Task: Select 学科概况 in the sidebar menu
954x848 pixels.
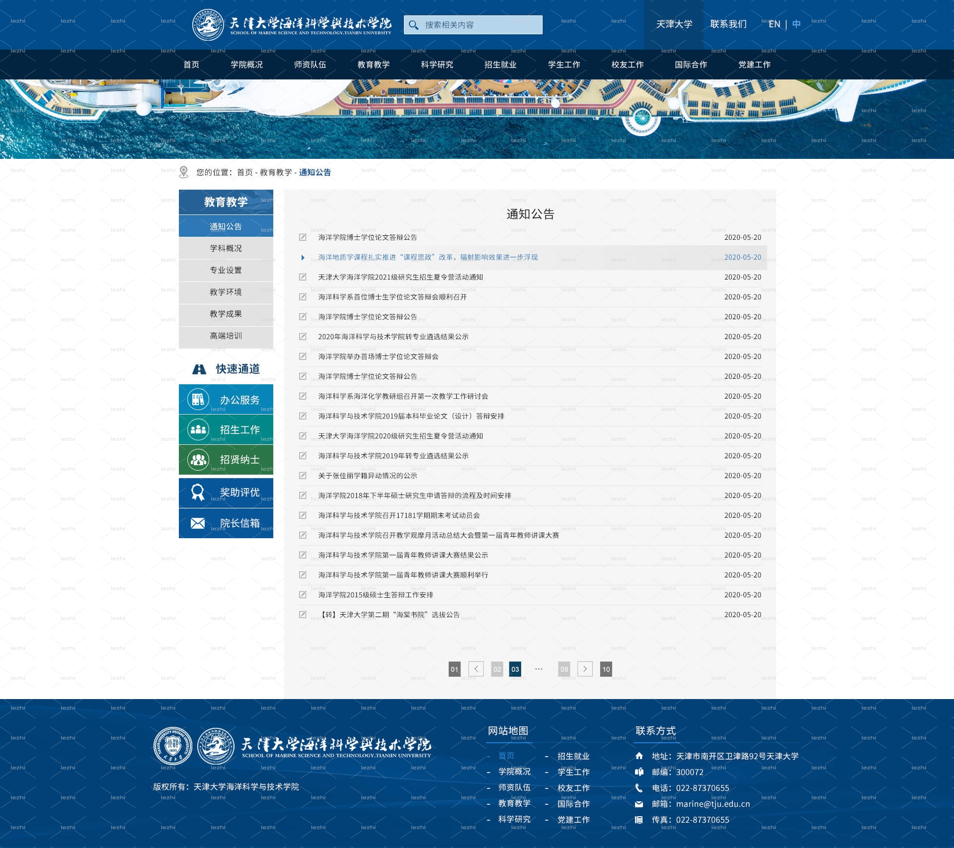Action: tap(226, 248)
